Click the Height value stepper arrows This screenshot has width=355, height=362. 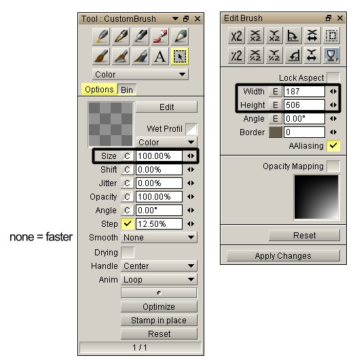333,105
